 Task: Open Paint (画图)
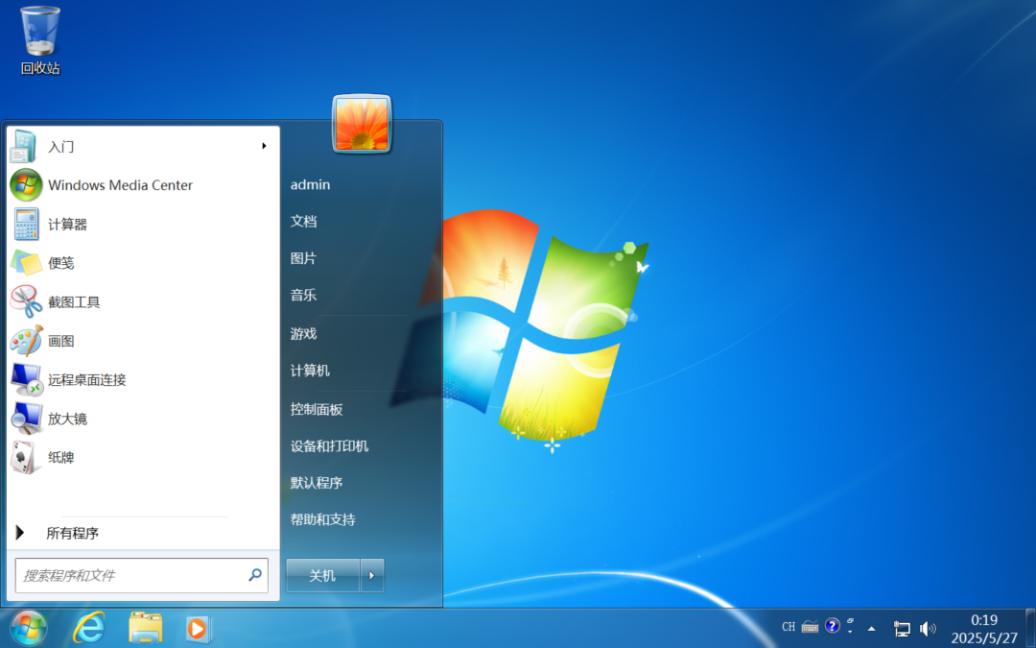coord(62,341)
